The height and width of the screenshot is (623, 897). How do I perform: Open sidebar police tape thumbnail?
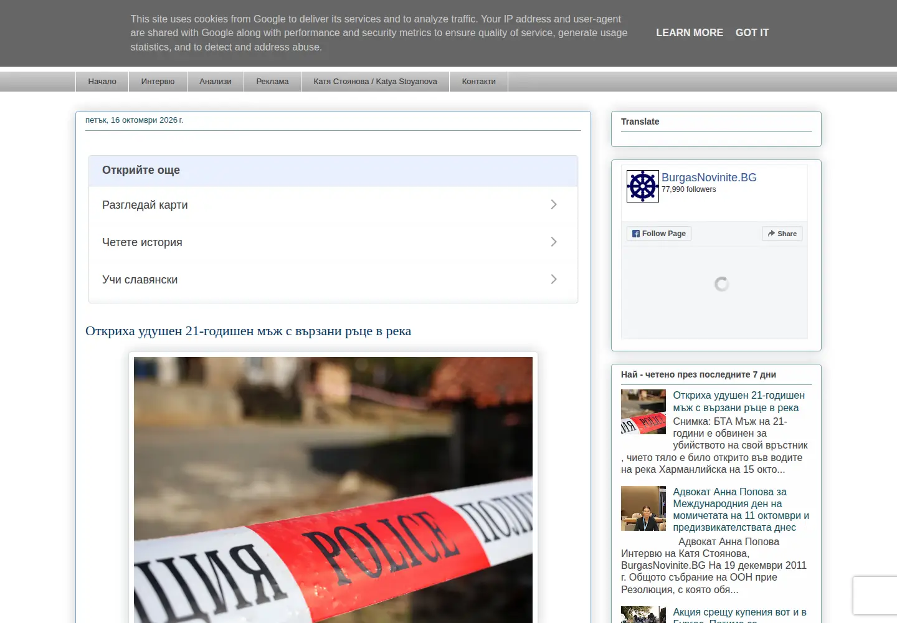click(643, 412)
